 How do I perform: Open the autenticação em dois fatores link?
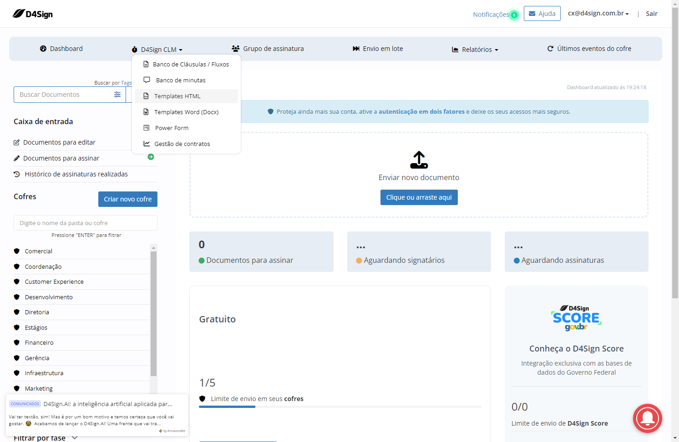tap(421, 111)
